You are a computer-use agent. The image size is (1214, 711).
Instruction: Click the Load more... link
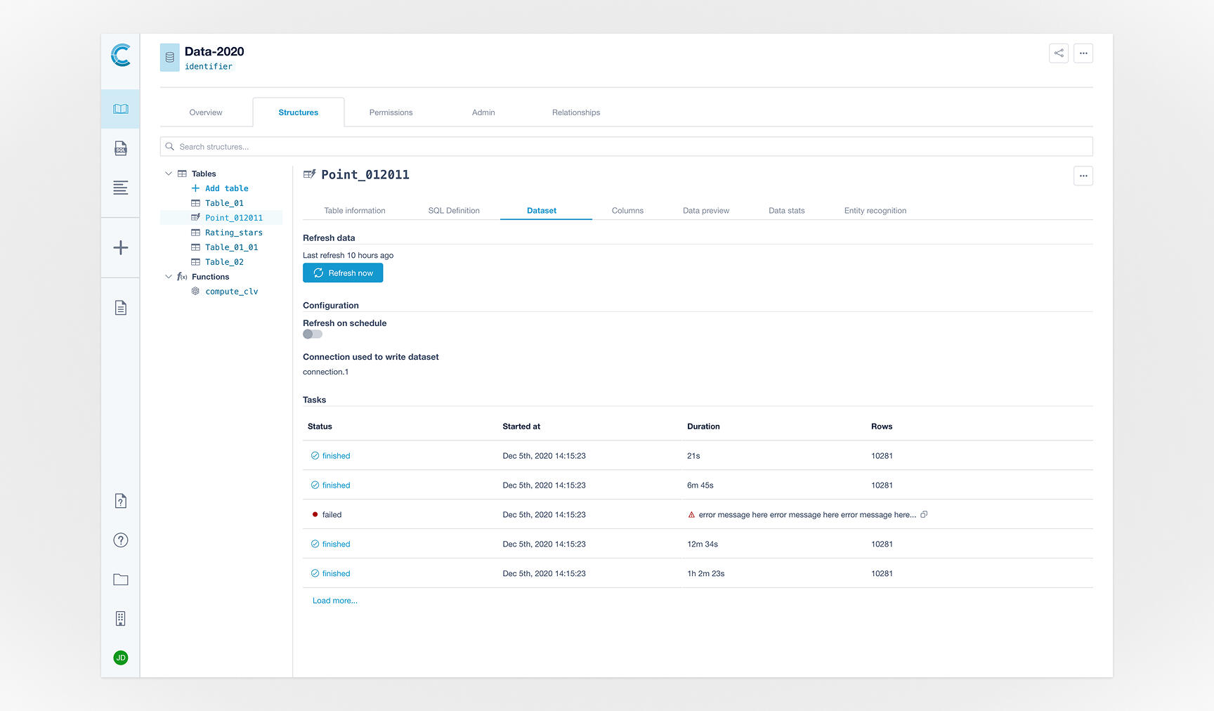coord(334,601)
